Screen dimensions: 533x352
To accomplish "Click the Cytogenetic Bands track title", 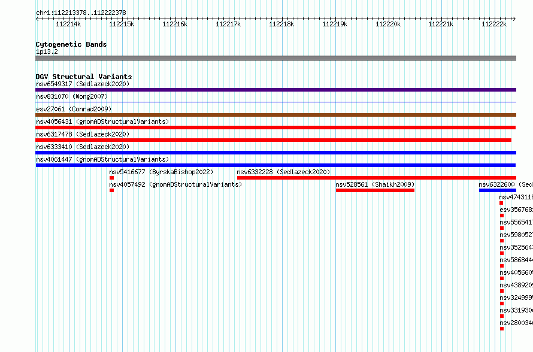I will tap(71, 44).
